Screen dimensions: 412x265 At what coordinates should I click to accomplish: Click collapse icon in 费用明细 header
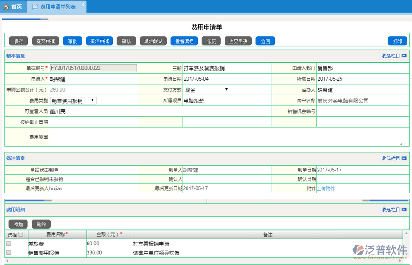(404, 210)
